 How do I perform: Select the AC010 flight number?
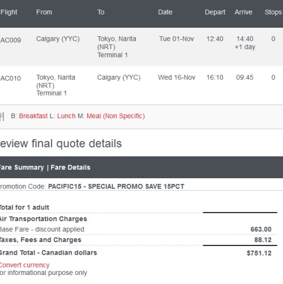tap(11, 78)
